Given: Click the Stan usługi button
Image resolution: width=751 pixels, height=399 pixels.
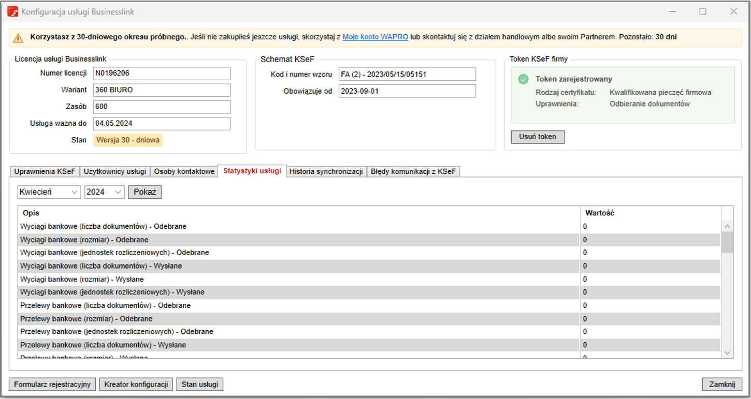Looking at the screenshot, I should click(199, 385).
